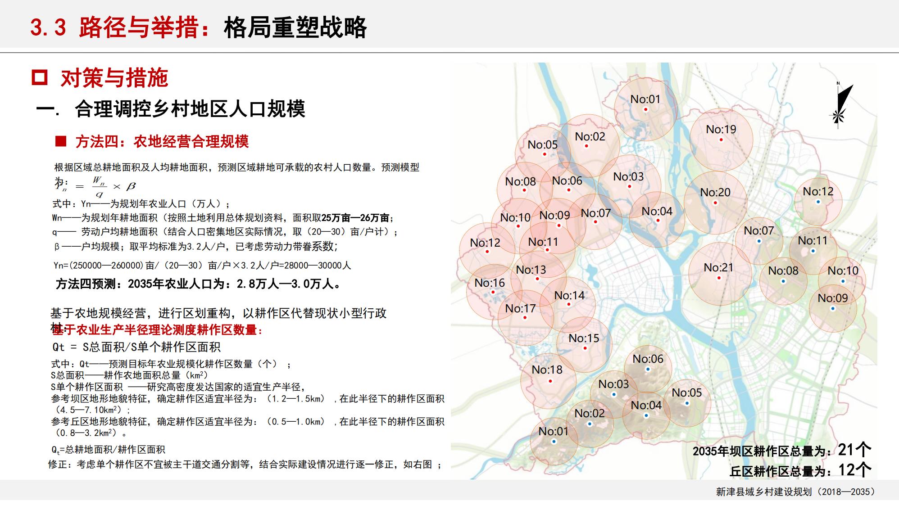Click map label No:16
Image resolution: width=899 pixels, height=505 pixels.
(x=490, y=283)
